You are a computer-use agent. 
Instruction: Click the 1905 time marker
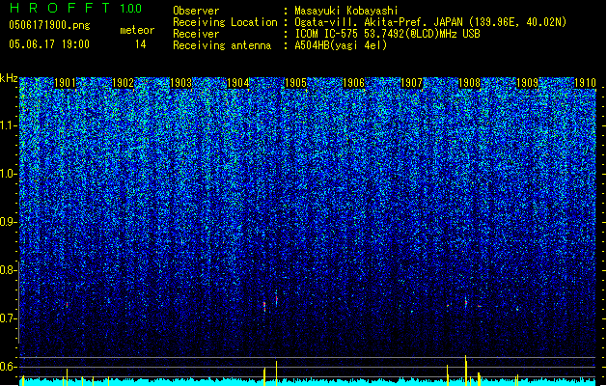pyautogui.click(x=295, y=83)
